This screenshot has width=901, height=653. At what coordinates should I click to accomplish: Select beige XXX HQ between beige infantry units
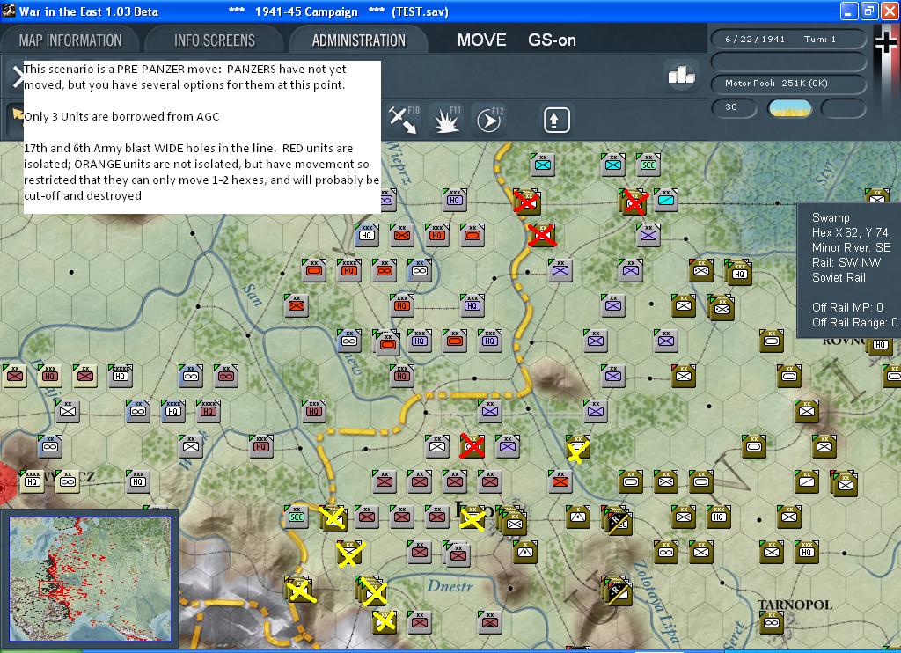pyautogui.click(x=50, y=376)
